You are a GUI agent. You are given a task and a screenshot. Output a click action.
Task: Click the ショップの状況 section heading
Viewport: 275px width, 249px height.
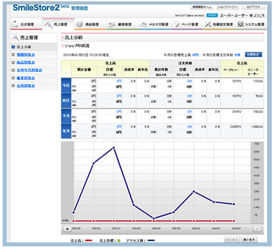click(x=76, y=46)
